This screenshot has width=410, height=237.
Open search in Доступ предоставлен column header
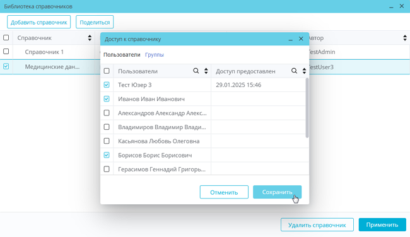point(294,71)
